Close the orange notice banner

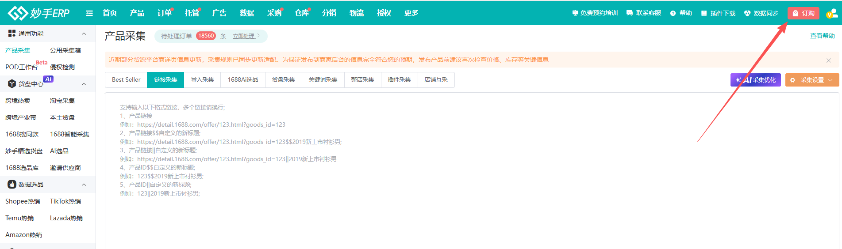click(x=829, y=60)
